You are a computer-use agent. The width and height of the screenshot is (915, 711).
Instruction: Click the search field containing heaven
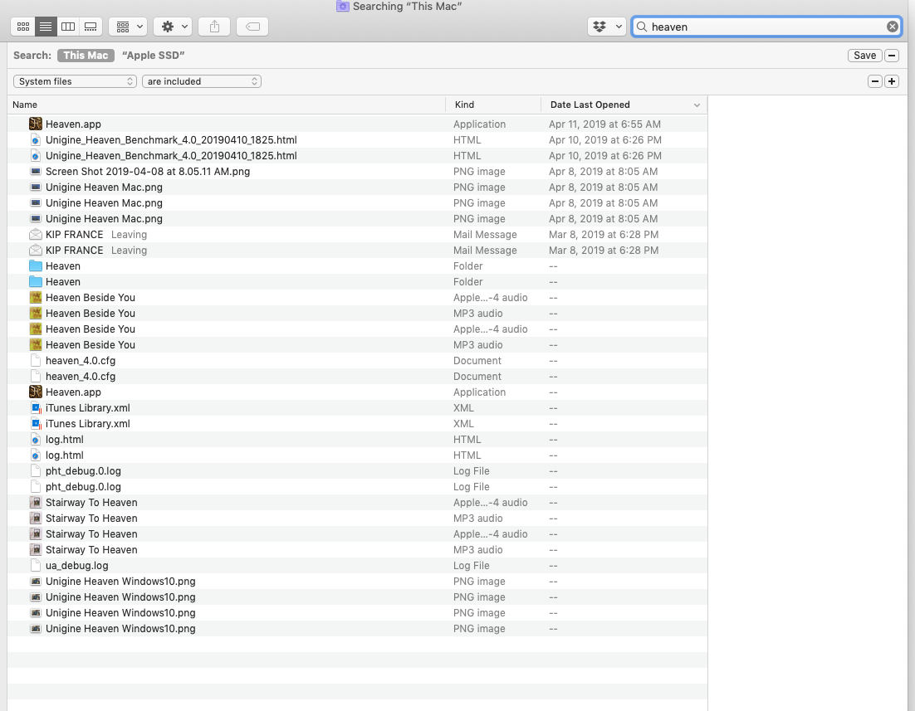tap(766, 27)
